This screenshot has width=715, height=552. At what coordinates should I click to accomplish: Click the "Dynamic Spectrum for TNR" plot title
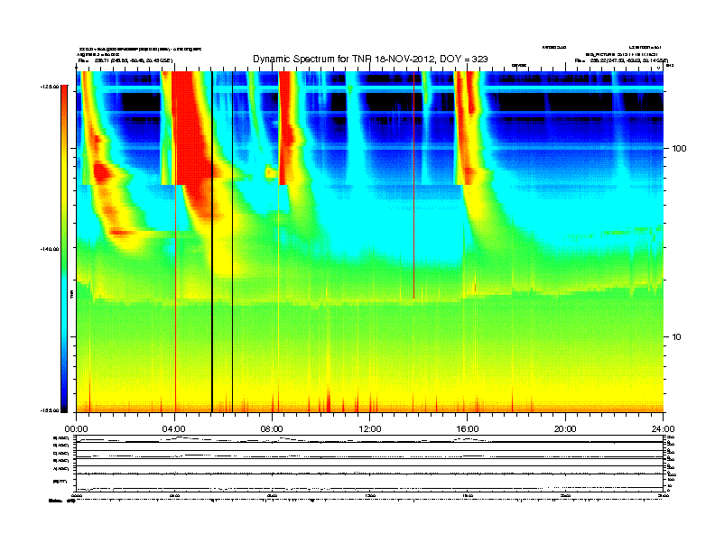click(370, 60)
